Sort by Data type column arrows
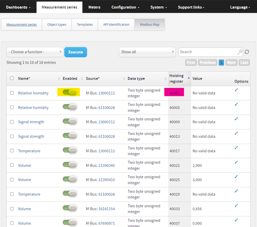 [x=166, y=79]
